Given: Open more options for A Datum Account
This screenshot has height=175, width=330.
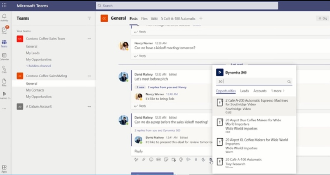Looking at the screenshot, I should 90,107.
